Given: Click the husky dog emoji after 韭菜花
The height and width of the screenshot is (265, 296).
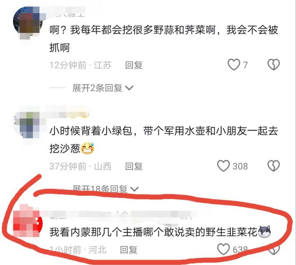Looking at the screenshot, I should 264,231.
